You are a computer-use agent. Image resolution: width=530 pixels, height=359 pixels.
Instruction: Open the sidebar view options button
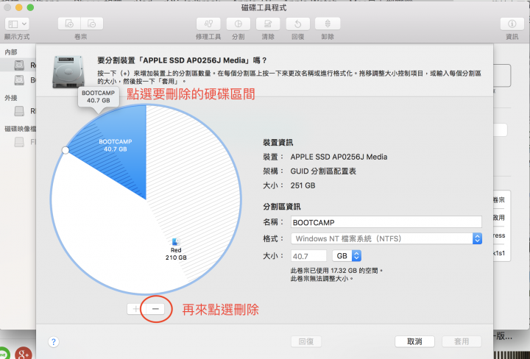point(17,24)
